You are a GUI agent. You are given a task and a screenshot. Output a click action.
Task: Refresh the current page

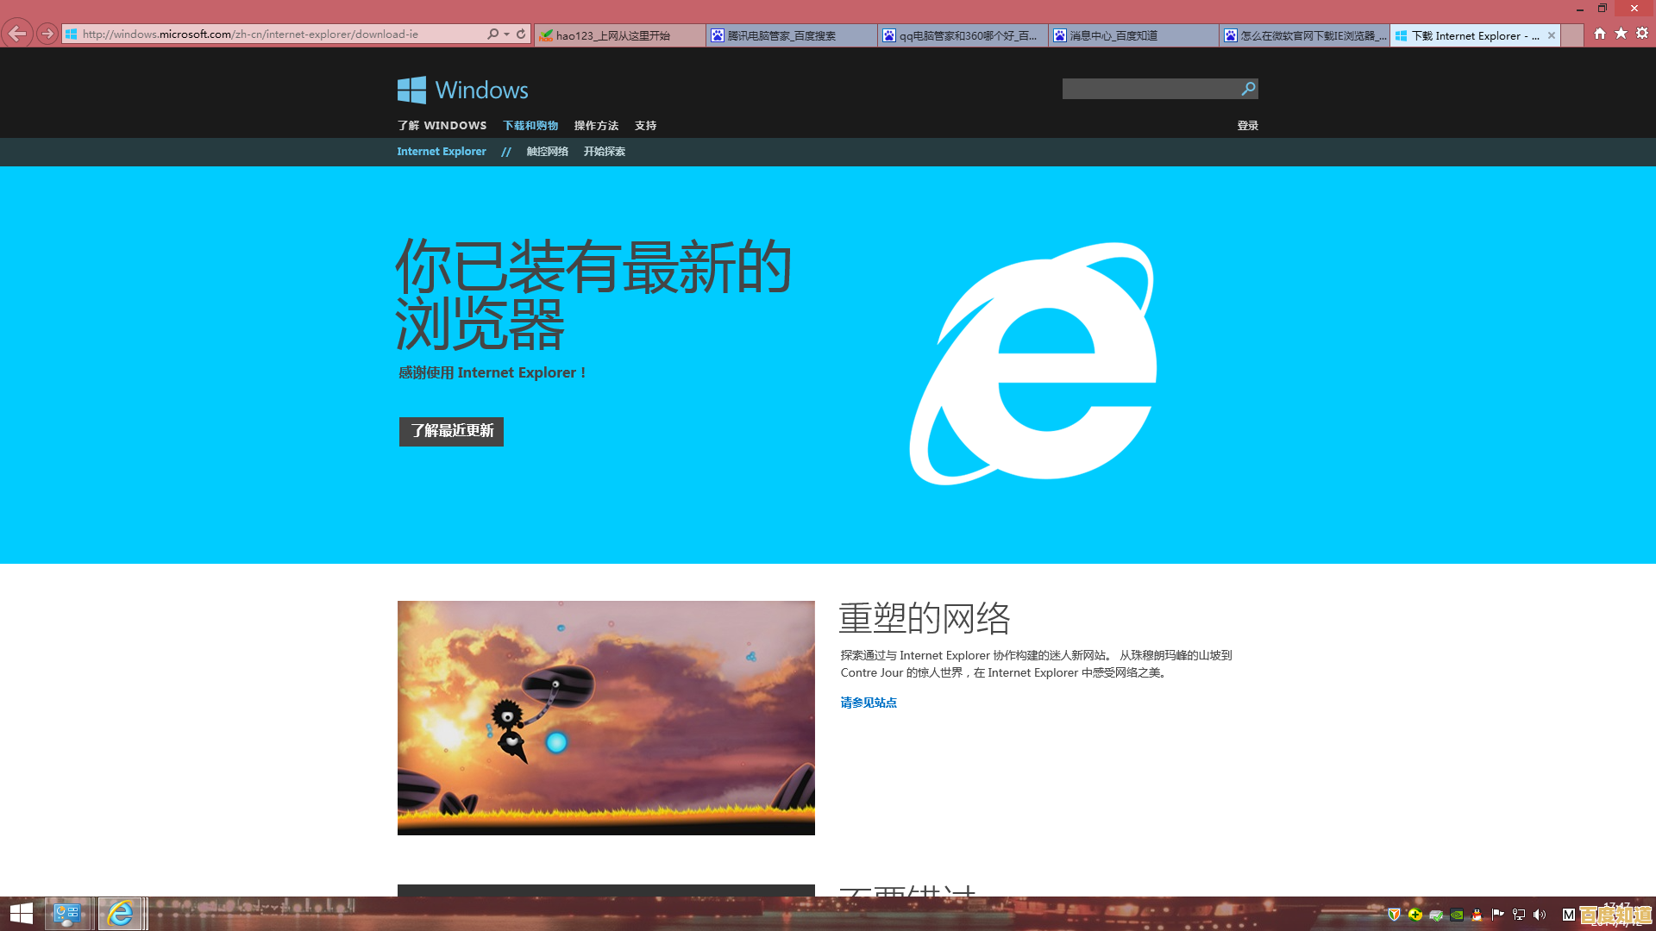tap(519, 34)
